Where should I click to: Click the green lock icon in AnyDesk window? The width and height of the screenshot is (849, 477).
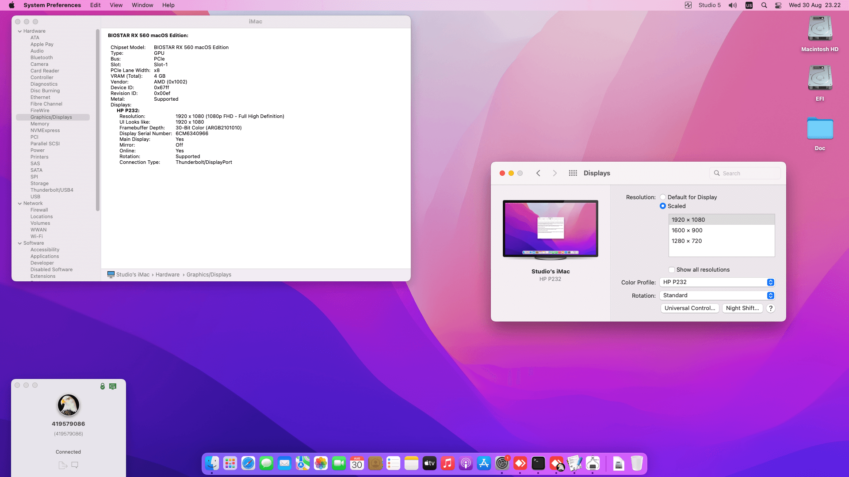point(103,386)
